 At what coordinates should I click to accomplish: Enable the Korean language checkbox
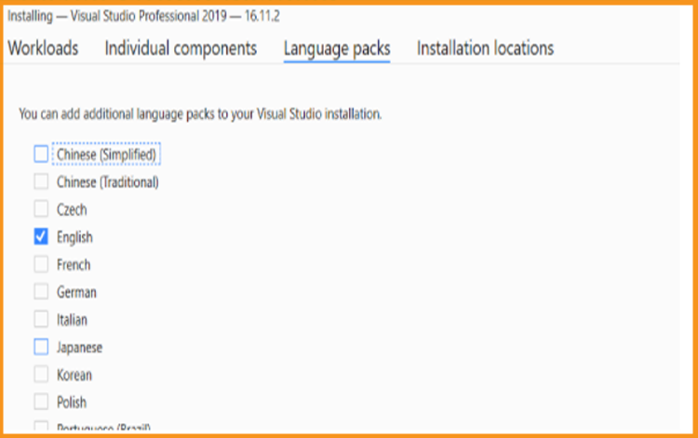[41, 375]
